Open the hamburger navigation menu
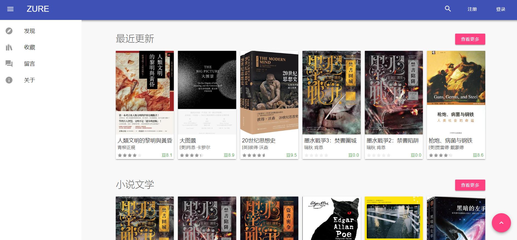 (x=10, y=9)
